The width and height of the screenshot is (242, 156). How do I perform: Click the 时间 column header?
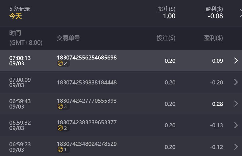(x=15, y=33)
